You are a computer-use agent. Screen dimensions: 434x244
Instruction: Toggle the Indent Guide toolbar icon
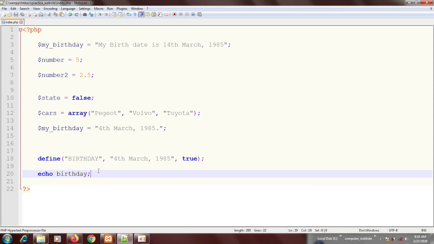(x=141, y=14)
